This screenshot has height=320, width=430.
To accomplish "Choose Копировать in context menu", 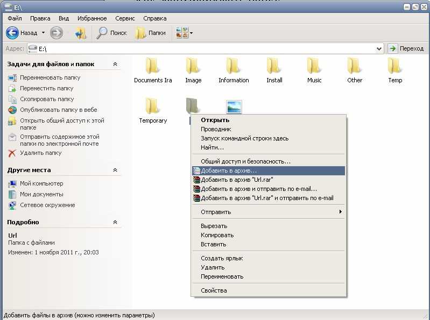I will [x=269, y=235].
